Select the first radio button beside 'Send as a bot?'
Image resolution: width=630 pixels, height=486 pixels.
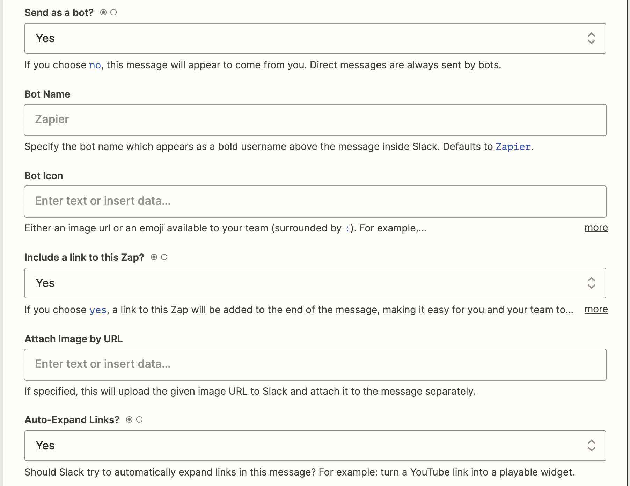(x=103, y=13)
